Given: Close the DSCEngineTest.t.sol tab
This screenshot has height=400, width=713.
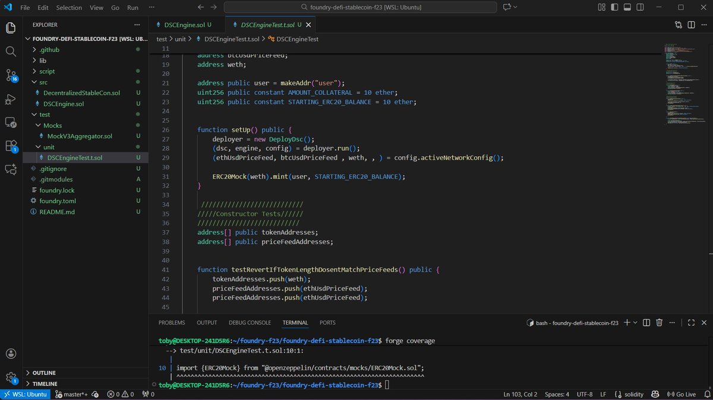Looking at the screenshot, I should [x=308, y=25].
